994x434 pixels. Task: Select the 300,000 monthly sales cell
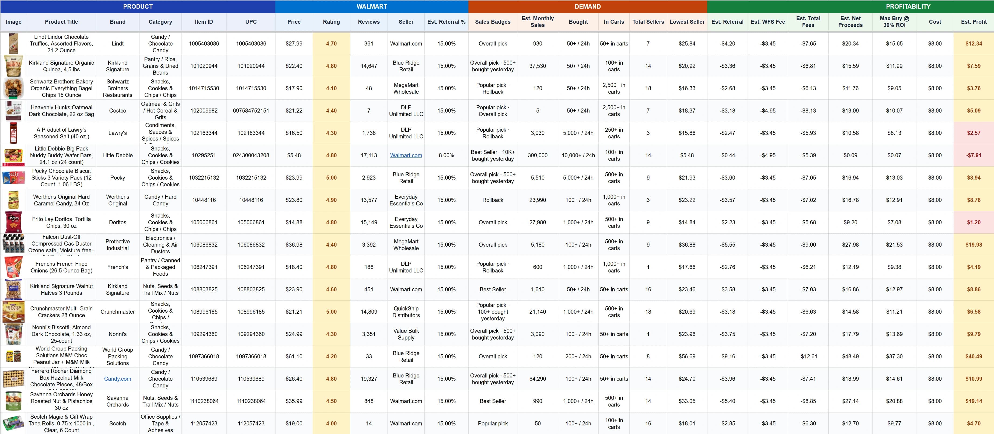(538, 155)
